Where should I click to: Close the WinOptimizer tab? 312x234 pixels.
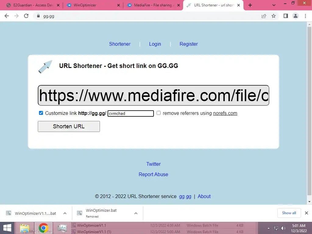point(119,5)
